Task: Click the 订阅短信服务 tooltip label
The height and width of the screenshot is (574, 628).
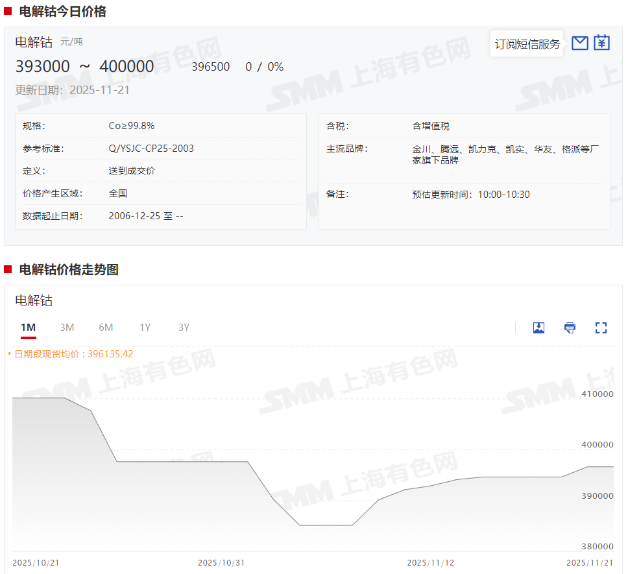Action: pos(527,44)
